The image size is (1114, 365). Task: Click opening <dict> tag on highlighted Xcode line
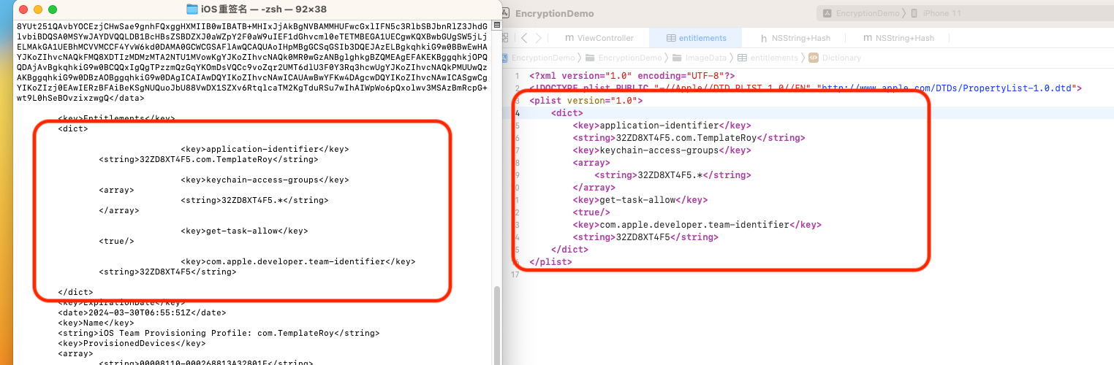pyautogui.click(x=567, y=113)
